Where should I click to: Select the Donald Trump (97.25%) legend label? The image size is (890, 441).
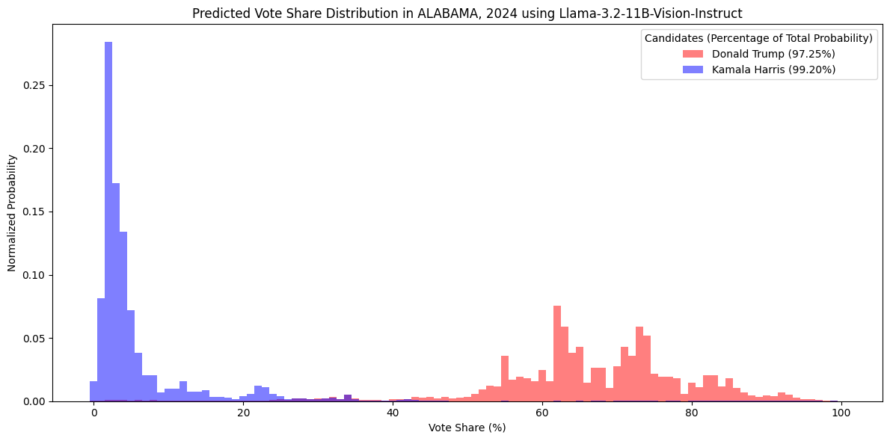773,54
